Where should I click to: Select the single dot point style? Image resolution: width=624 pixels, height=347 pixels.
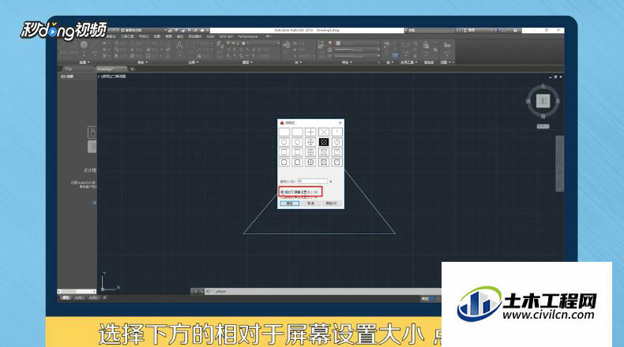284,132
